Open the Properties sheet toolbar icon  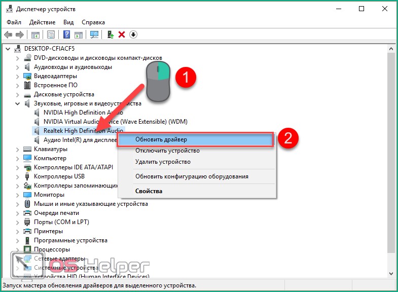point(51,34)
